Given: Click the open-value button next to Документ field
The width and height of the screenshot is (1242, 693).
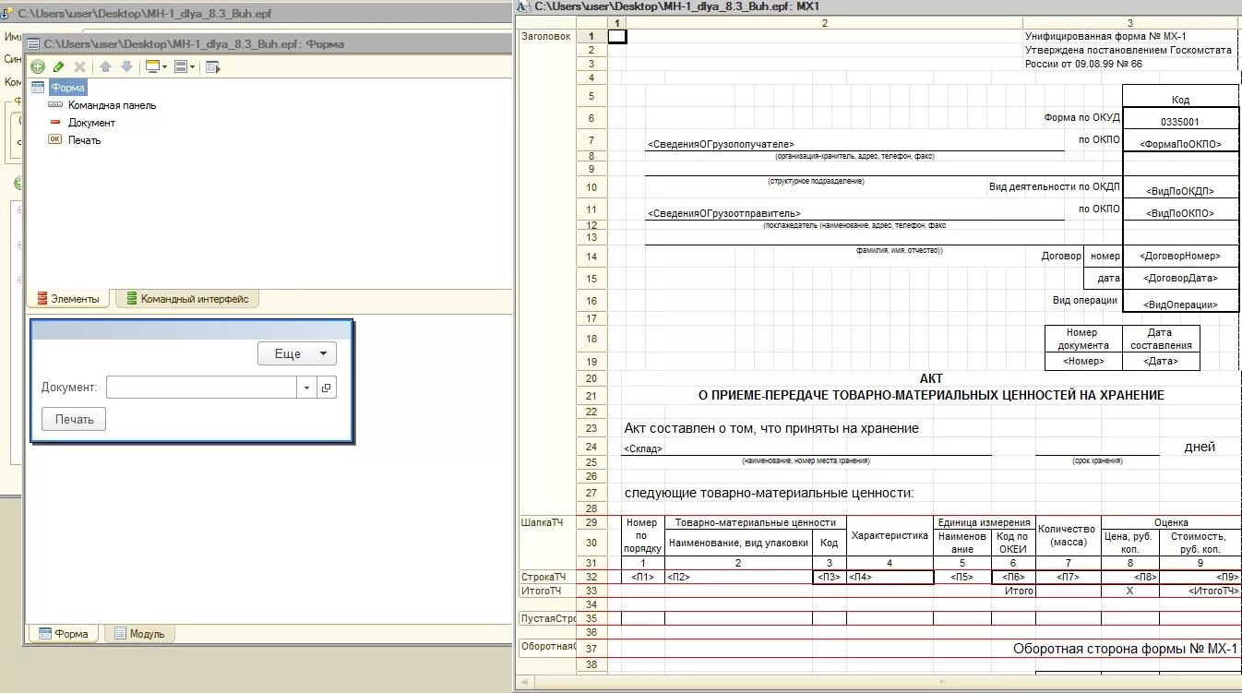Looking at the screenshot, I should tap(327, 388).
